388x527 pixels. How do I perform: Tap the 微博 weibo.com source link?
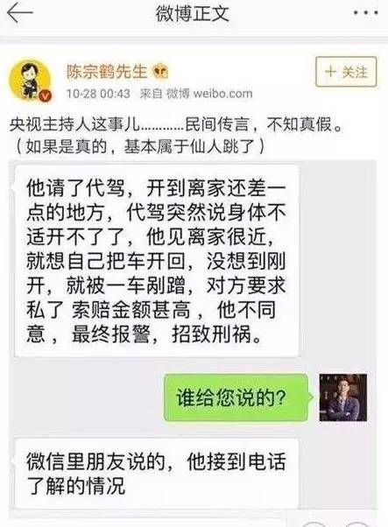[x=209, y=94]
